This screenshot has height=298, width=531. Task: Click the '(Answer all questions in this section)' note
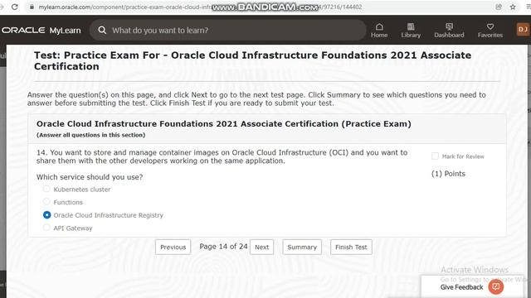click(x=90, y=135)
